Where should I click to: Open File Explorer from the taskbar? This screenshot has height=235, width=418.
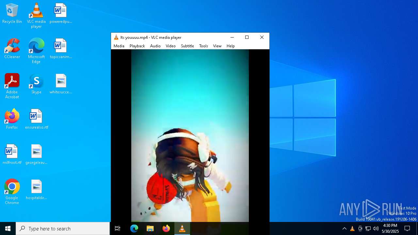pos(150,228)
